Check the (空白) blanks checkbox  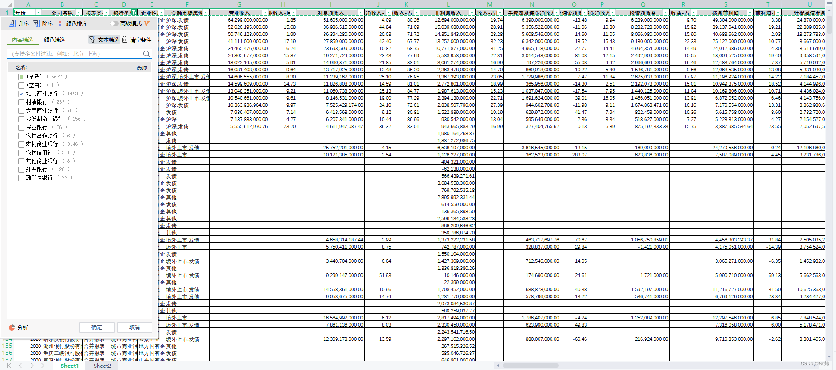click(x=21, y=85)
